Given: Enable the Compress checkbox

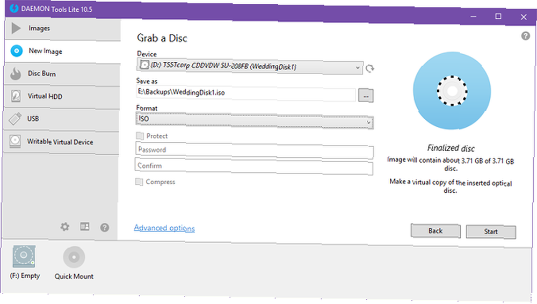Looking at the screenshot, I should coord(139,182).
